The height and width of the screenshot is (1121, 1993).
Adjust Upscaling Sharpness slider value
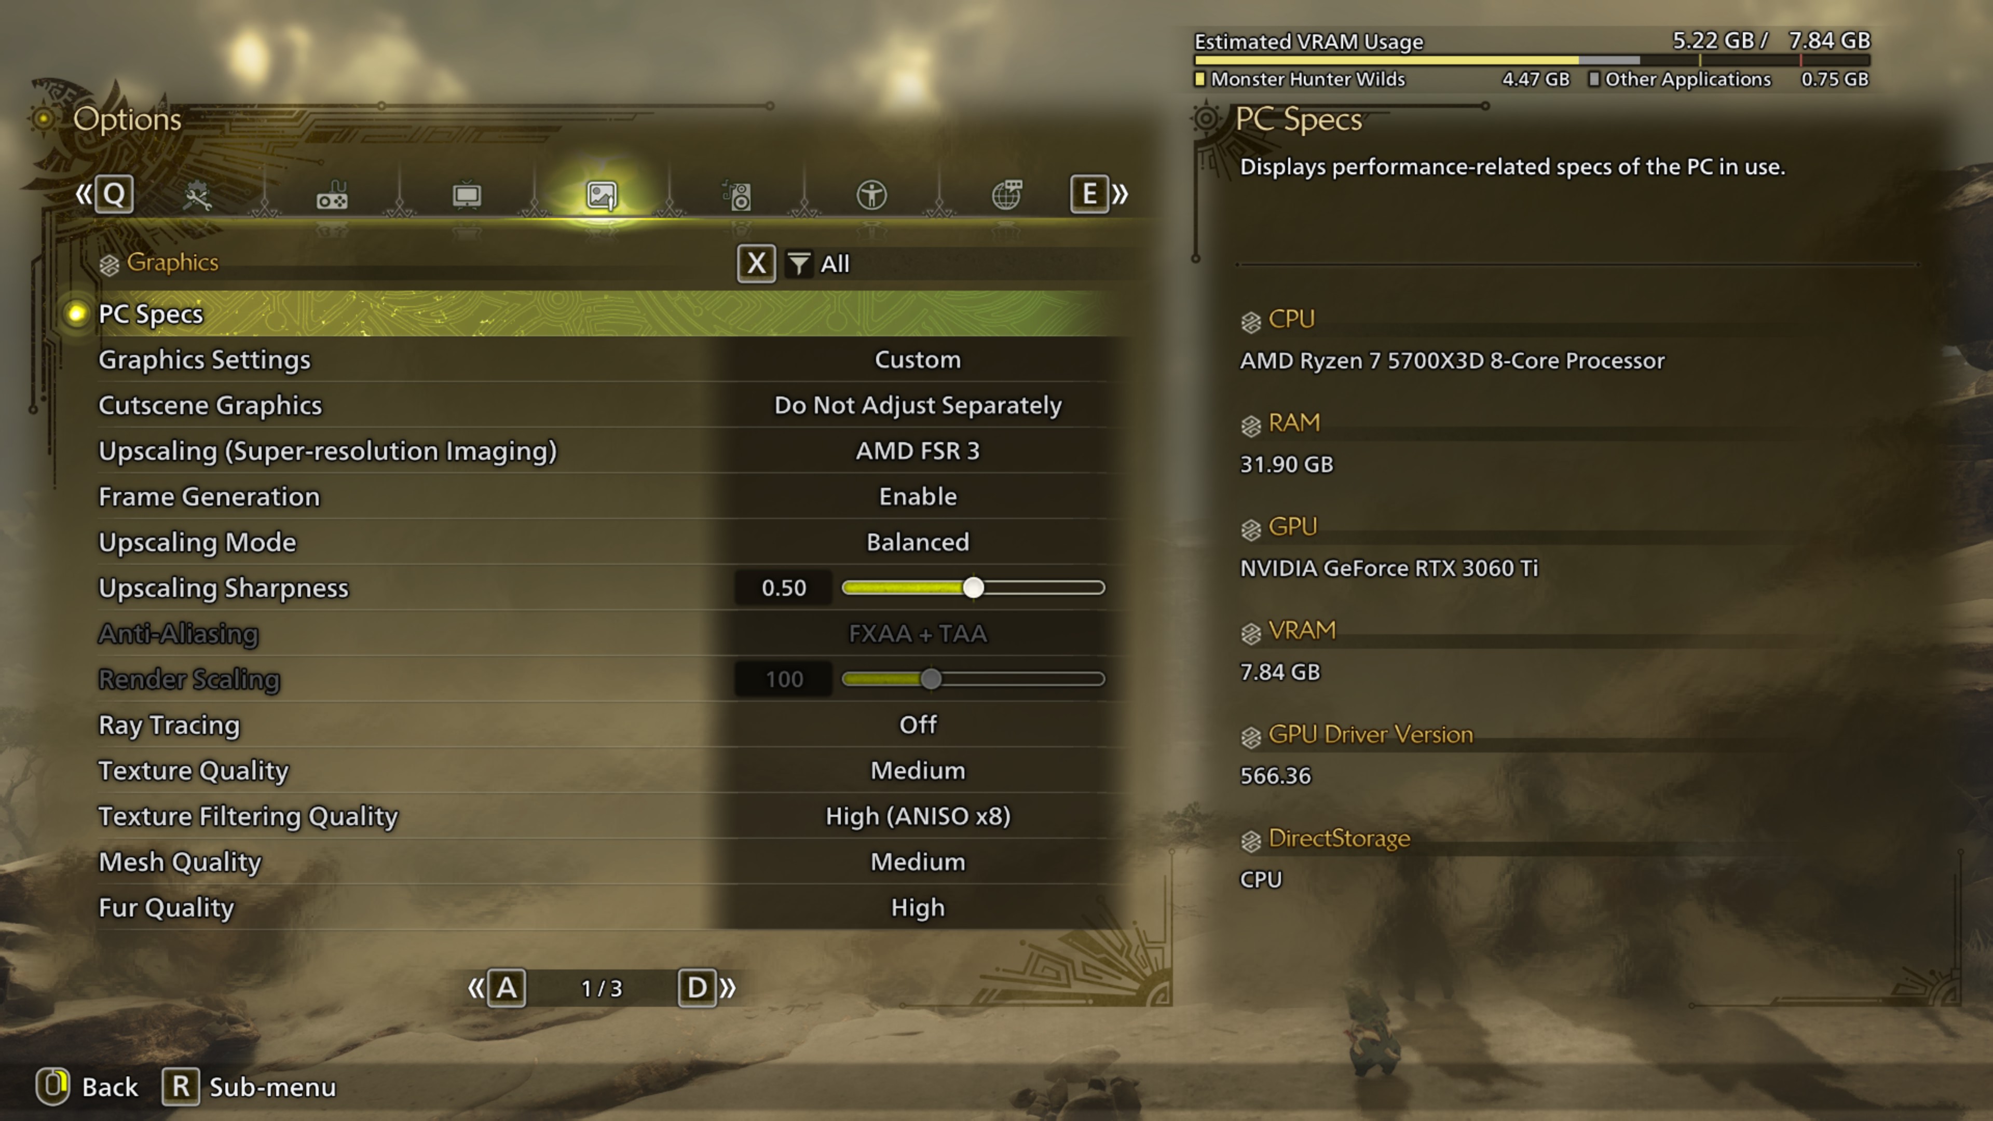coord(972,587)
